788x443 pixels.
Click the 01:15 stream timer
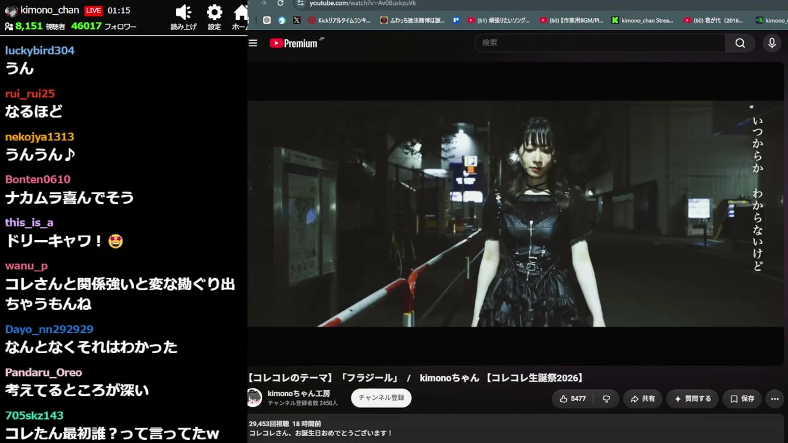point(119,10)
